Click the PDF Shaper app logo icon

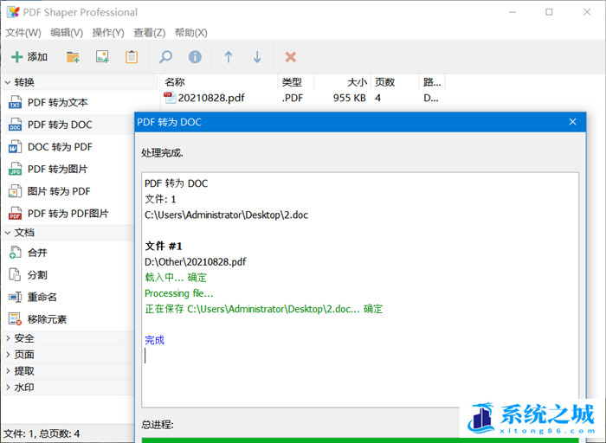point(13,12)
